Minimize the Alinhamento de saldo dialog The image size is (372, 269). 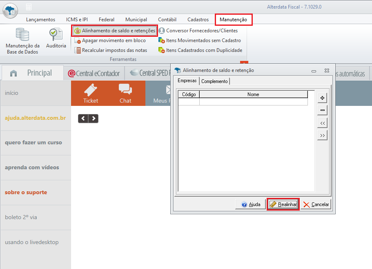314,71
